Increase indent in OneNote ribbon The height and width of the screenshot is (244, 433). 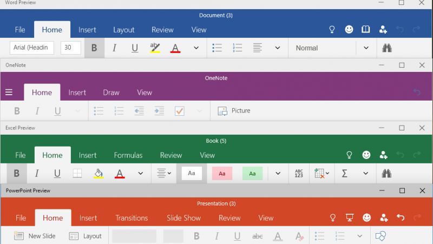click(x=159, y=111)
